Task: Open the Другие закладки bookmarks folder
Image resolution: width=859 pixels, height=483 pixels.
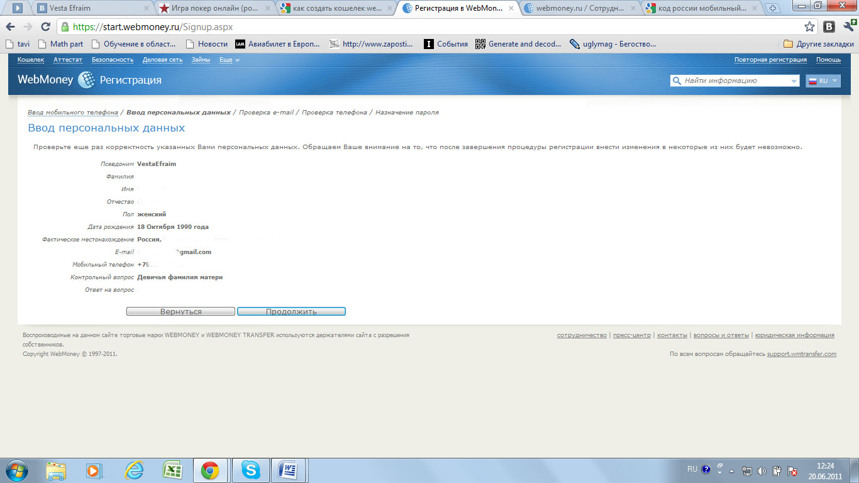Action: pos(819,44)
